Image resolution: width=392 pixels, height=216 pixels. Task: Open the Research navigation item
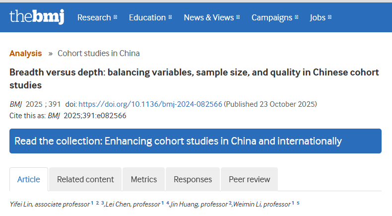pos(94,17)
